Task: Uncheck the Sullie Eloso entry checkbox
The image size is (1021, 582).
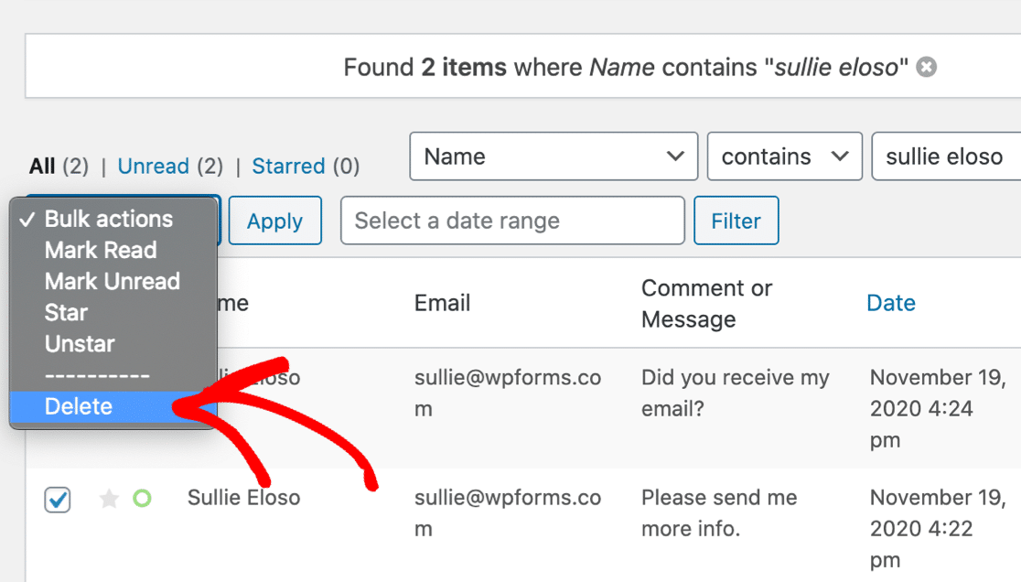Action: 58,500
